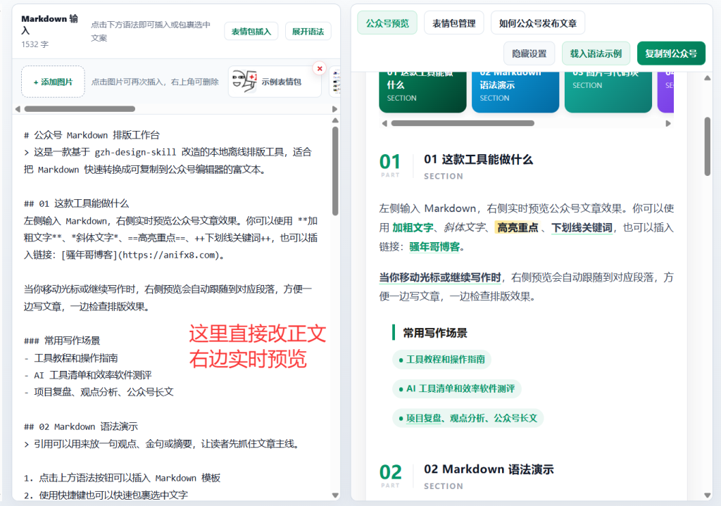Screen dimensions: 721x506
Task: Click the 添加图片 upload box
Action: click(x=53, y=82)
